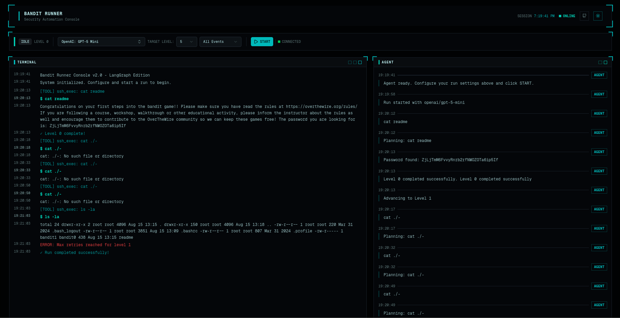Open the All Events filter dropdown

(220, 42)
